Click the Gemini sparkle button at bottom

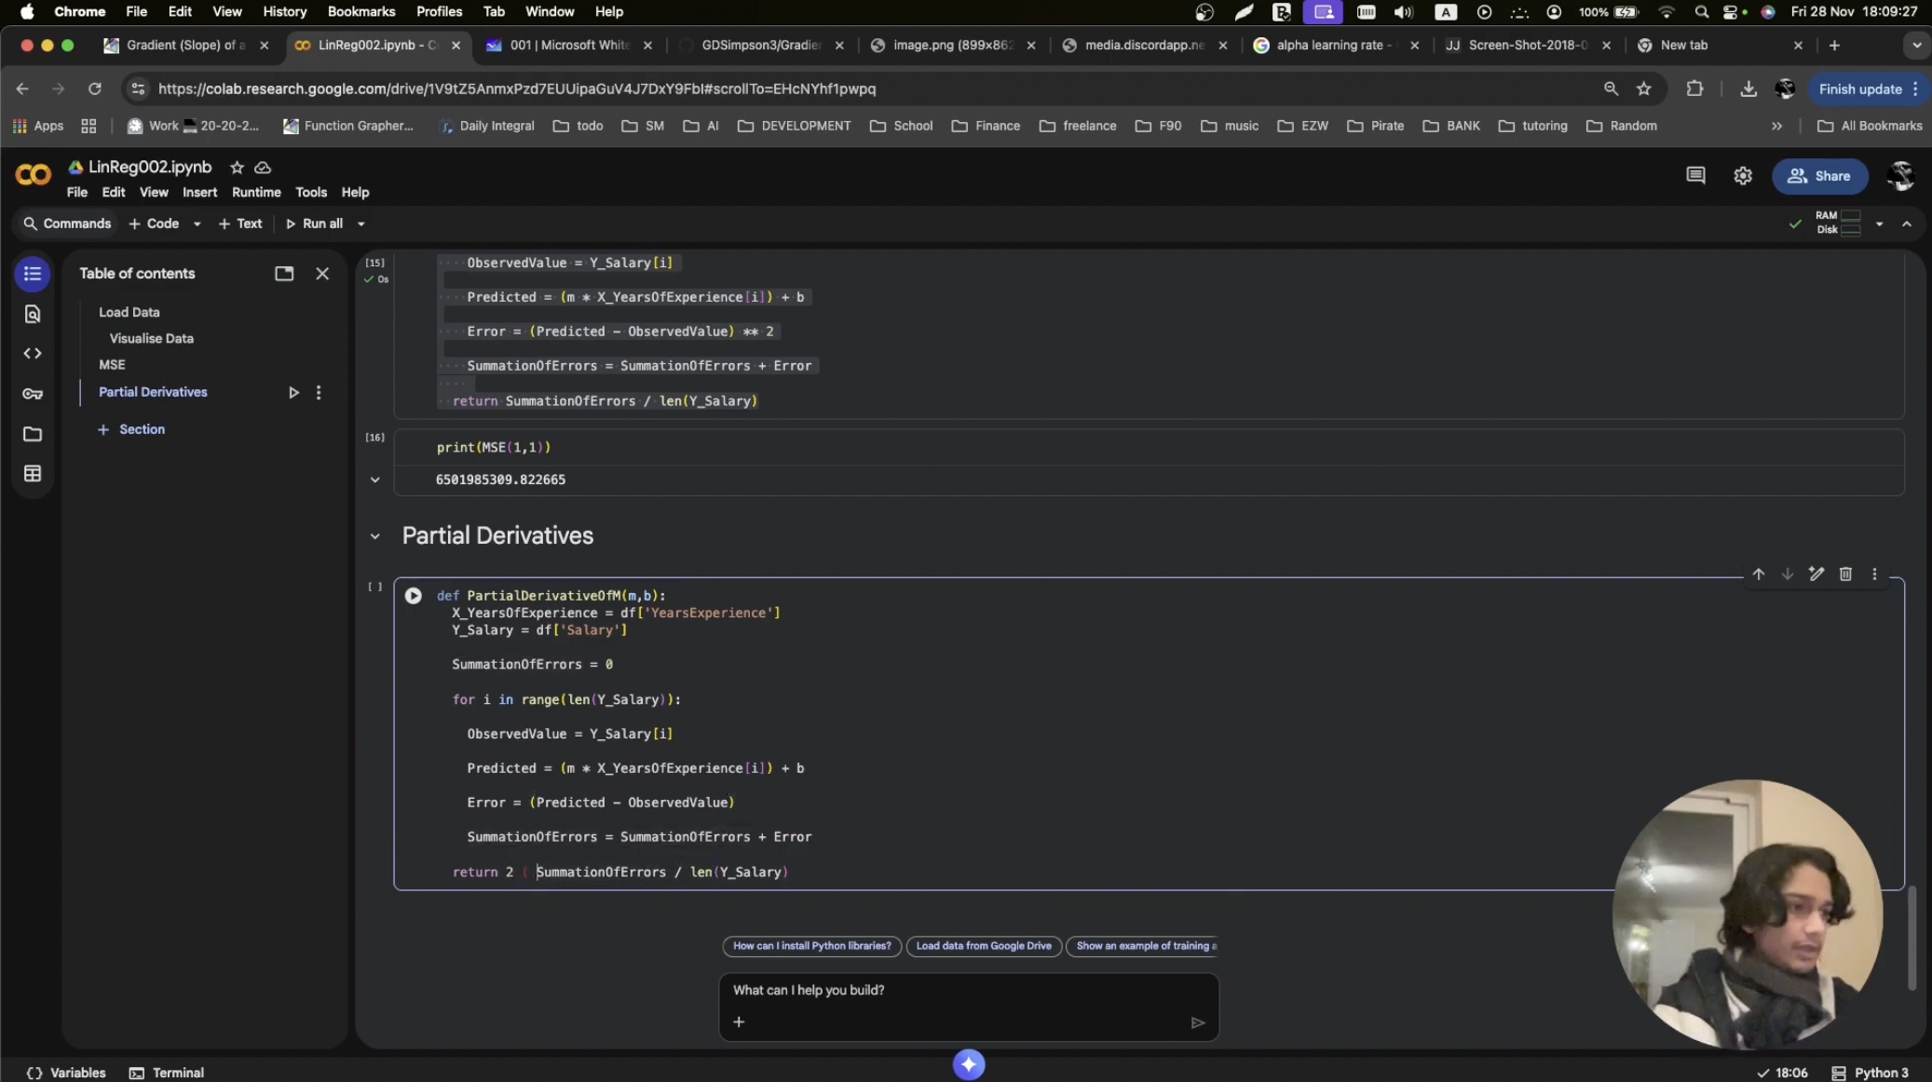[x=969, y=1064]
